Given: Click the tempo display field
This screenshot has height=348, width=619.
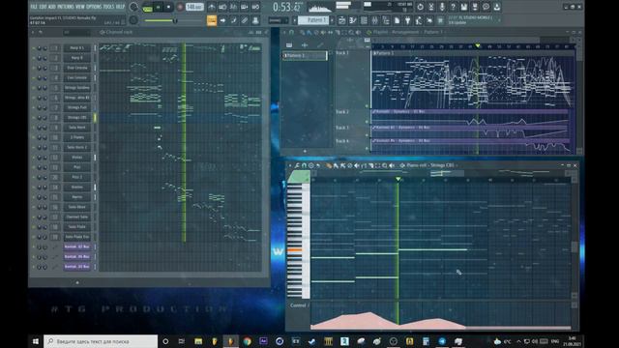Looking at the screenshot, I should [x=194, y=7].
